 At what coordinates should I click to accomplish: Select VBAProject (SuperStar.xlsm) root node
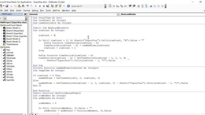13,23
